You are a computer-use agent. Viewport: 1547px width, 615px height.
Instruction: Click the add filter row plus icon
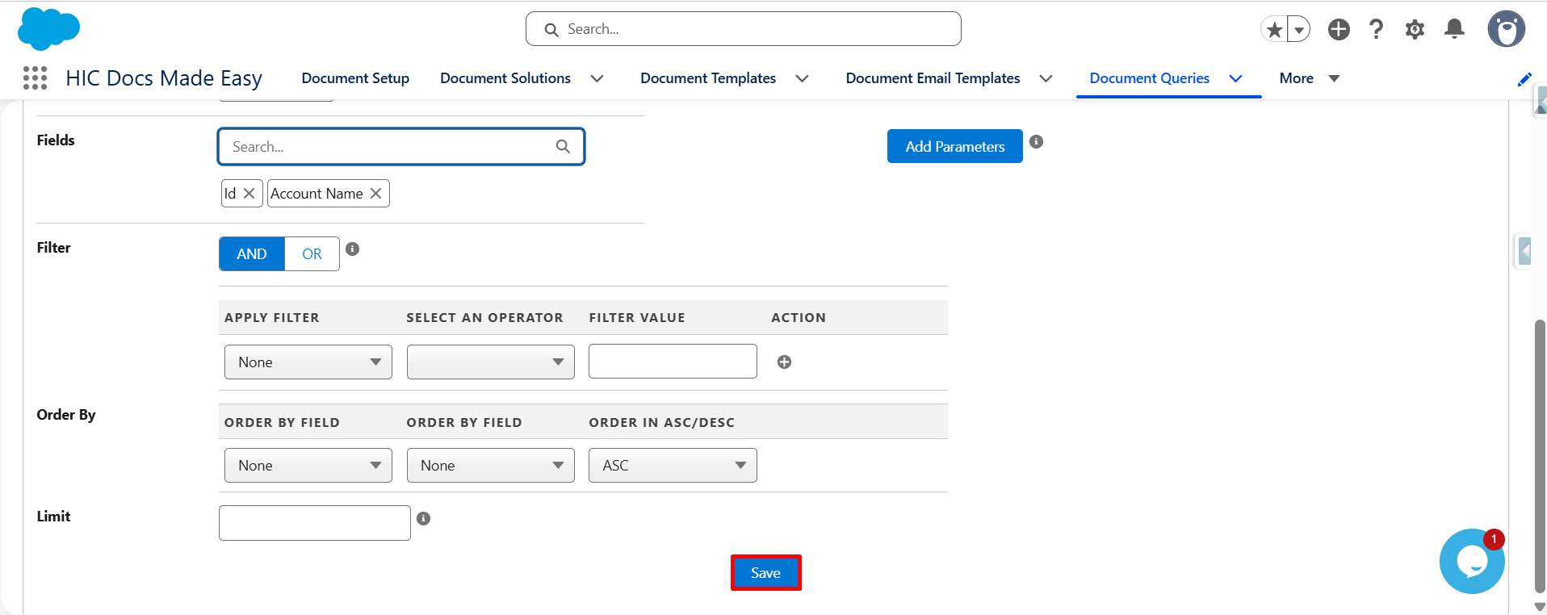pos(784,362)
